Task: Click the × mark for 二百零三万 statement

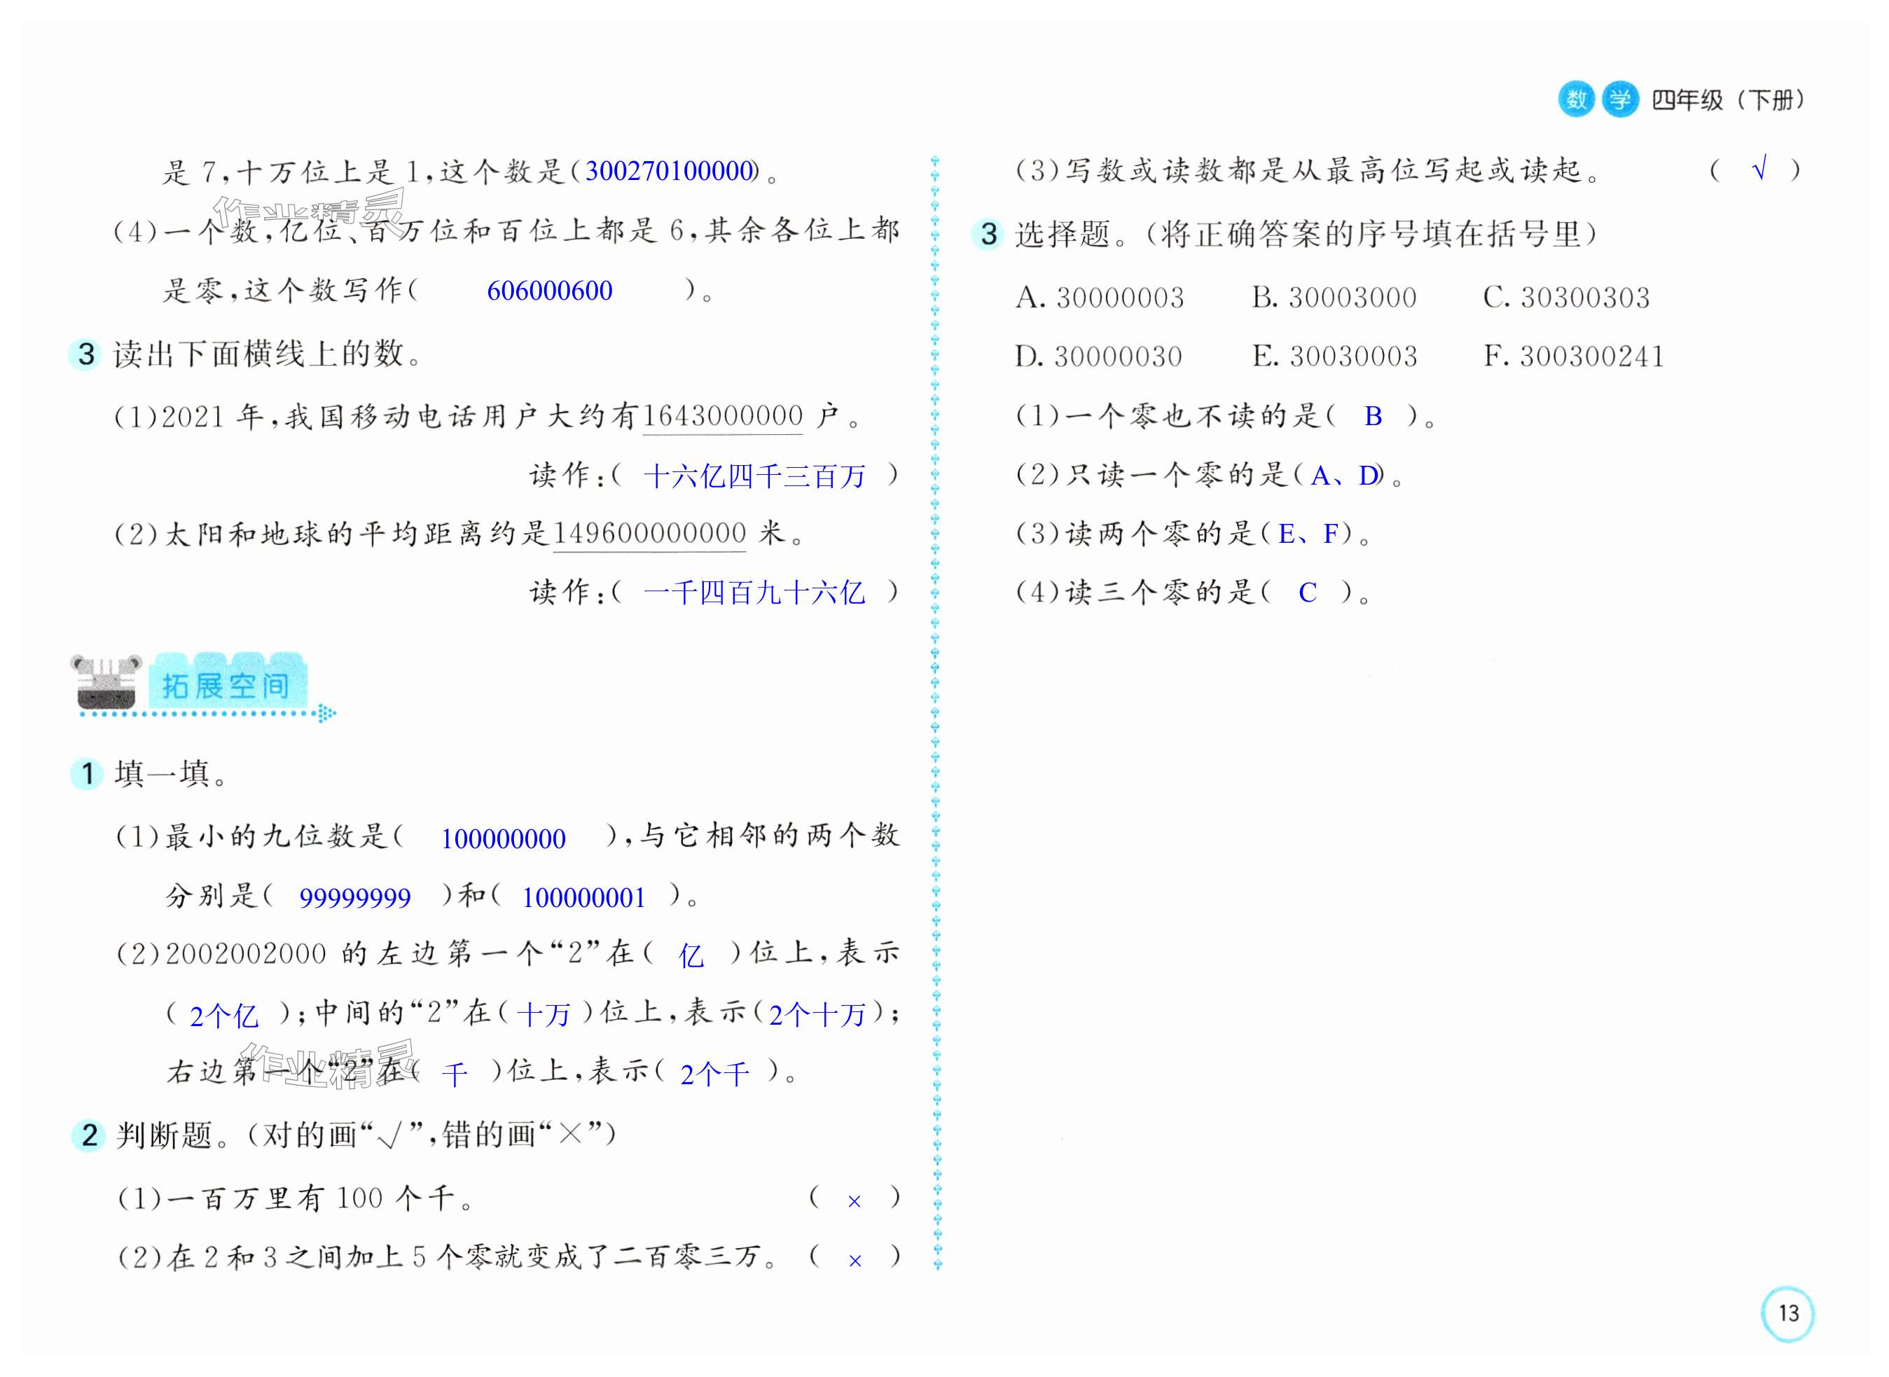Action: (854, 1260)
